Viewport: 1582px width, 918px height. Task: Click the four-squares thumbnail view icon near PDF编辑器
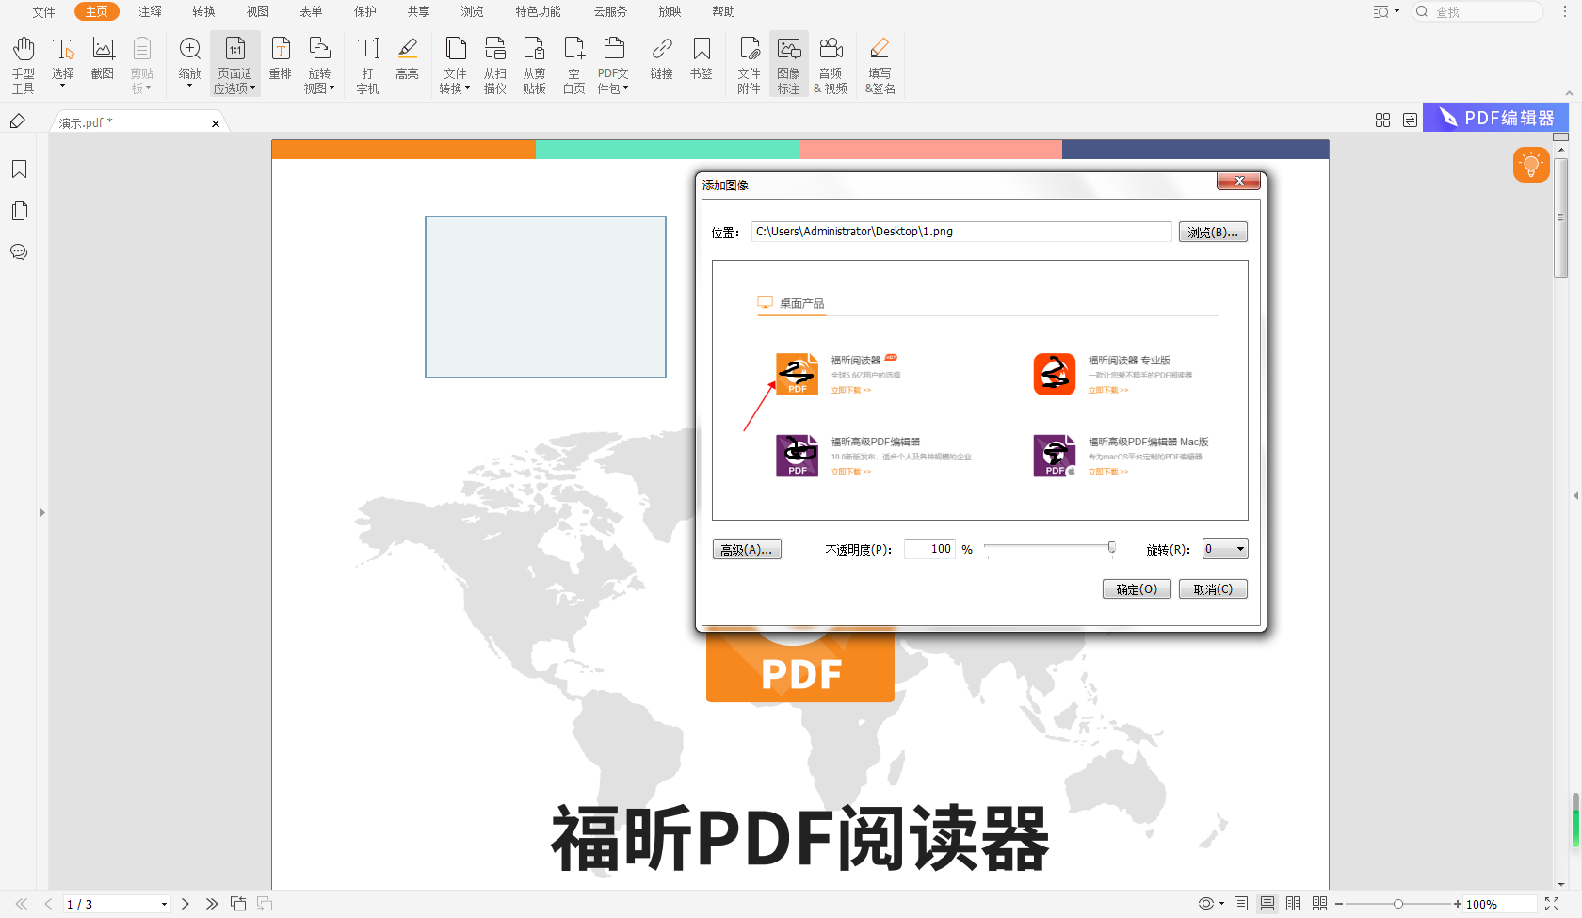(x=1382, y=121)
